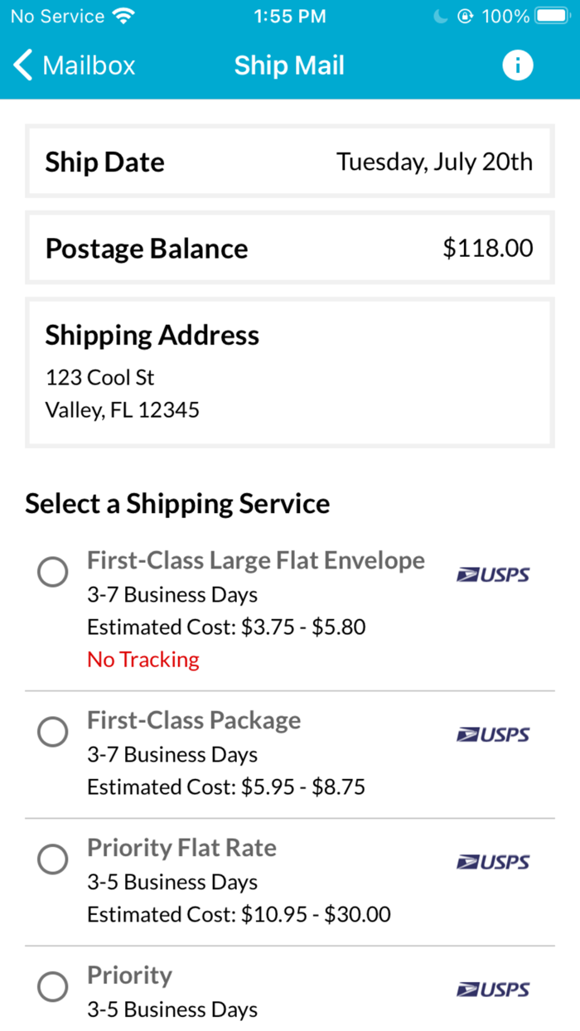Tap the $118.00 balance amount

(x=488, y=249)
